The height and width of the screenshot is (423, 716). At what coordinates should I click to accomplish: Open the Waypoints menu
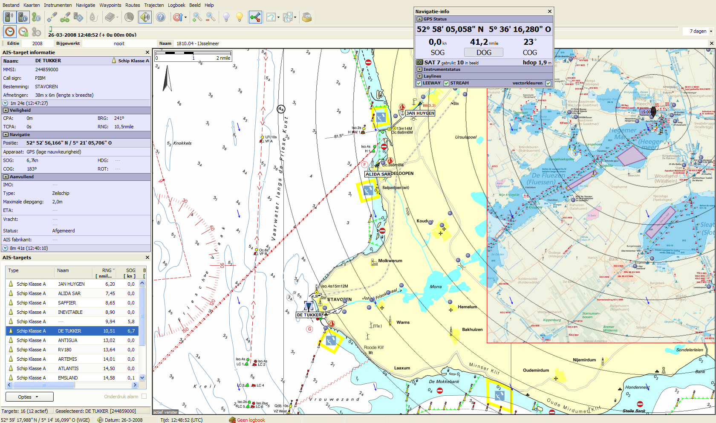coord(110,5)
